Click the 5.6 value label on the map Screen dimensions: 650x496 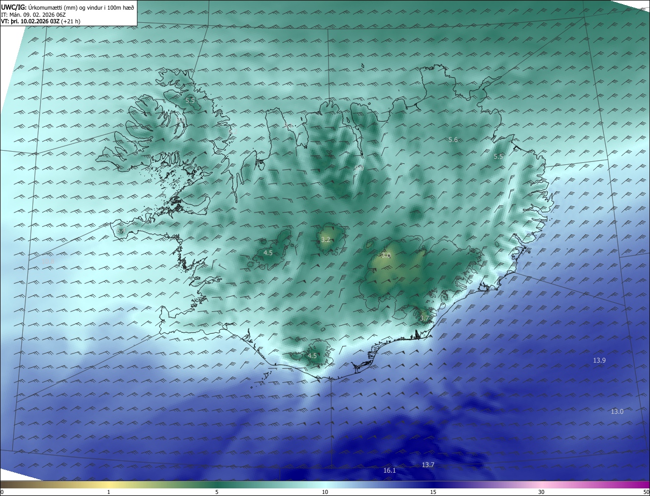[x=453, y=139]
